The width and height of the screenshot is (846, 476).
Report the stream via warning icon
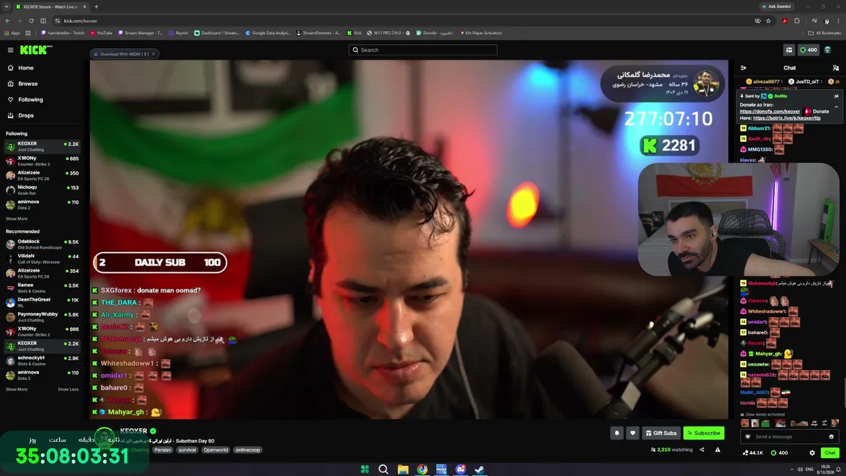click(x=718, y=450)
